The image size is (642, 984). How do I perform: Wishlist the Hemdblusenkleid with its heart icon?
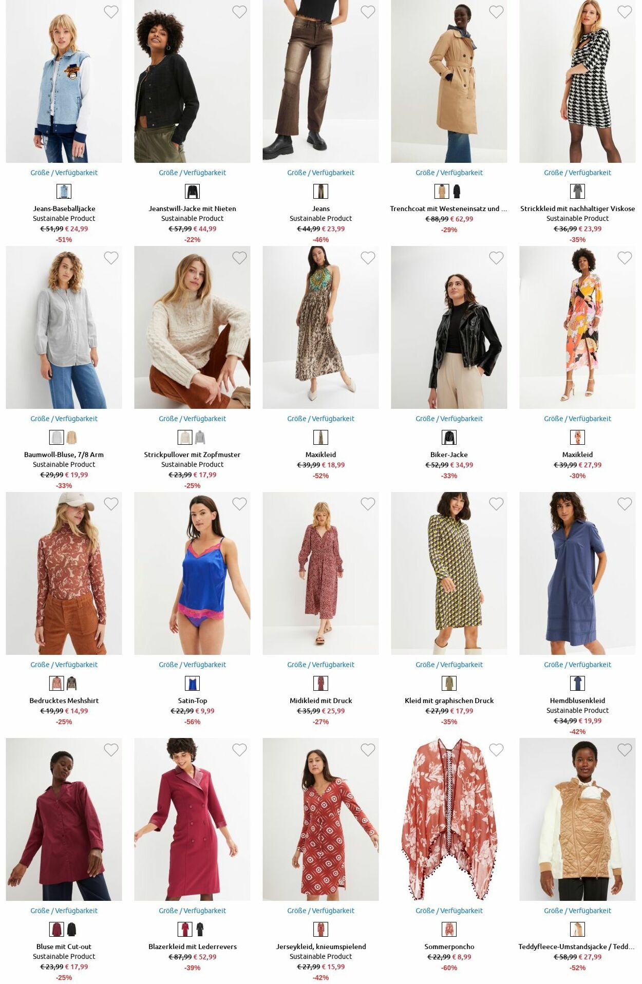625,504
